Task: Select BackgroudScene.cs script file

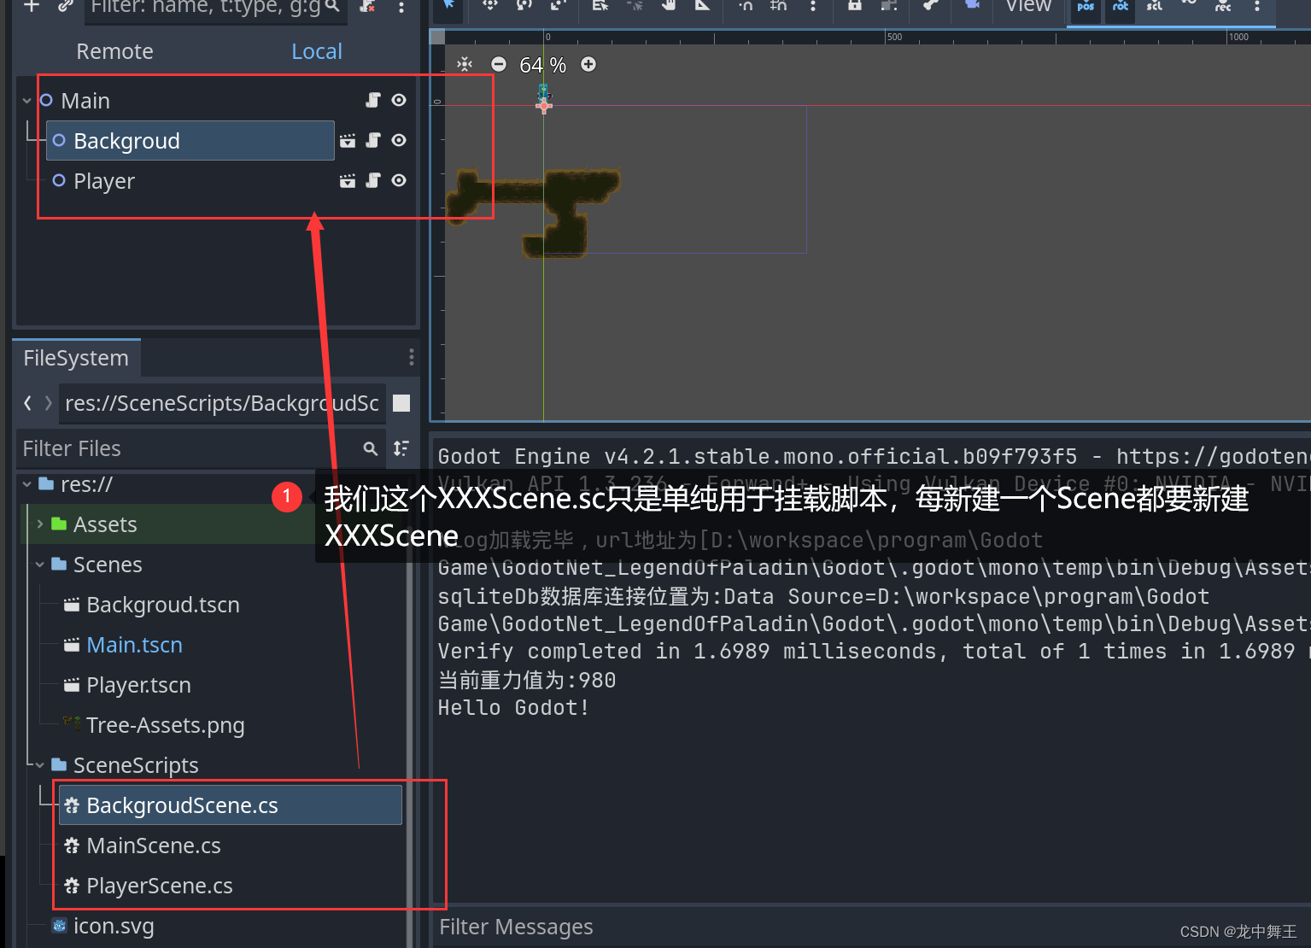Action: pos(230,805)
